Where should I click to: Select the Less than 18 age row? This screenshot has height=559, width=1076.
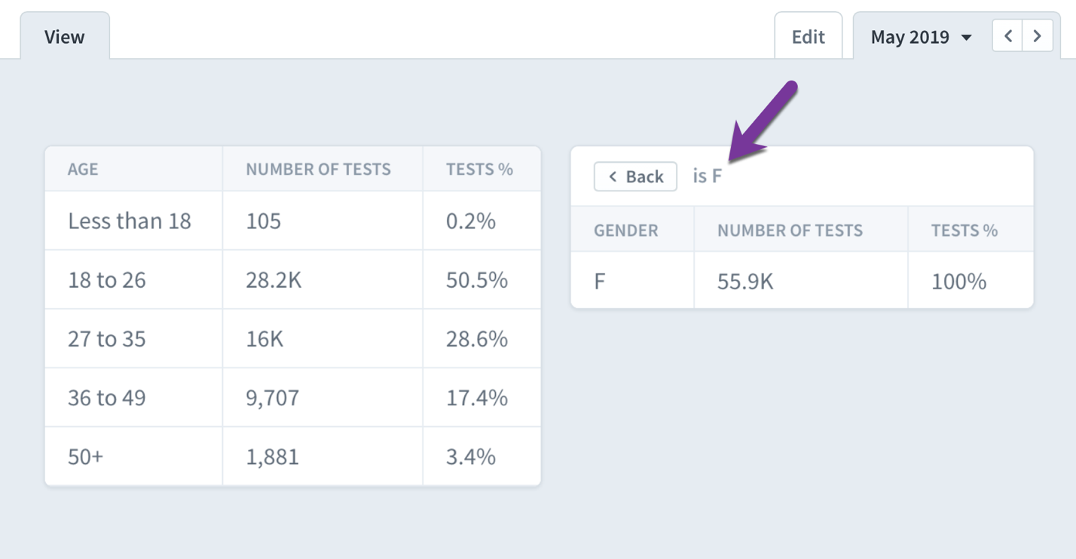coord(292,221)
